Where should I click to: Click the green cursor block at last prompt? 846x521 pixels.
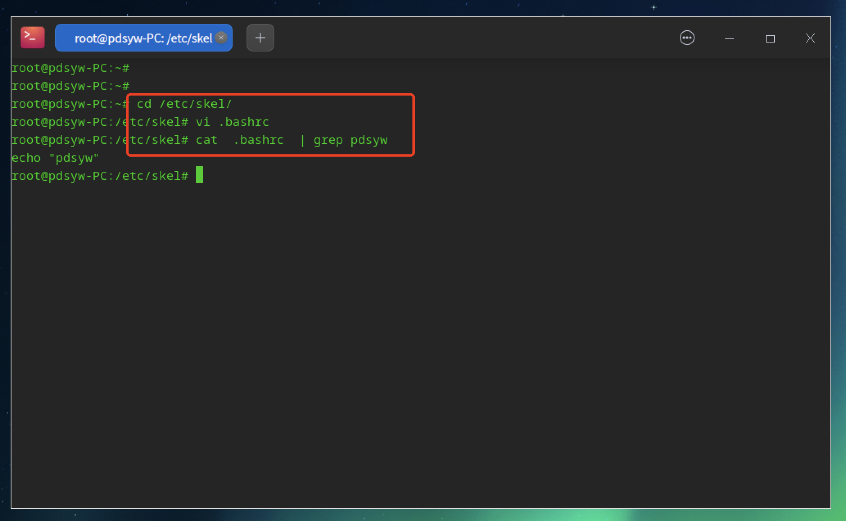point(199,175)
